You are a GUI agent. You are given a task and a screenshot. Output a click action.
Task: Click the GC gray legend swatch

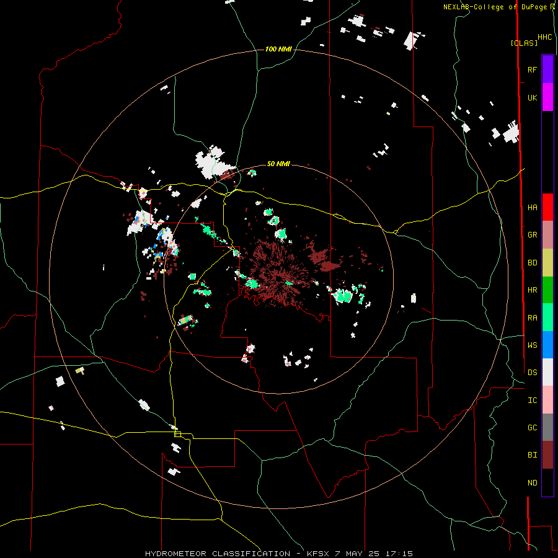tap(547, 427)
